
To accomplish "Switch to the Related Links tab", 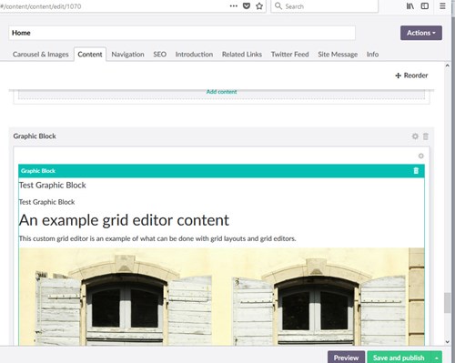I will pyautogui.click(x=242, y=55).
